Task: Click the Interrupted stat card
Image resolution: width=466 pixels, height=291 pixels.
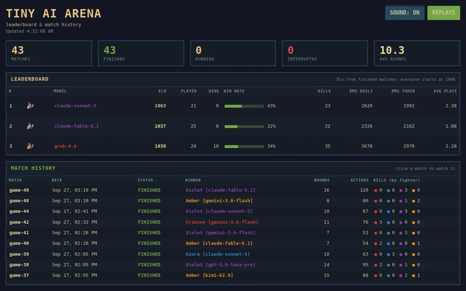Action: (x=325, y=53)
